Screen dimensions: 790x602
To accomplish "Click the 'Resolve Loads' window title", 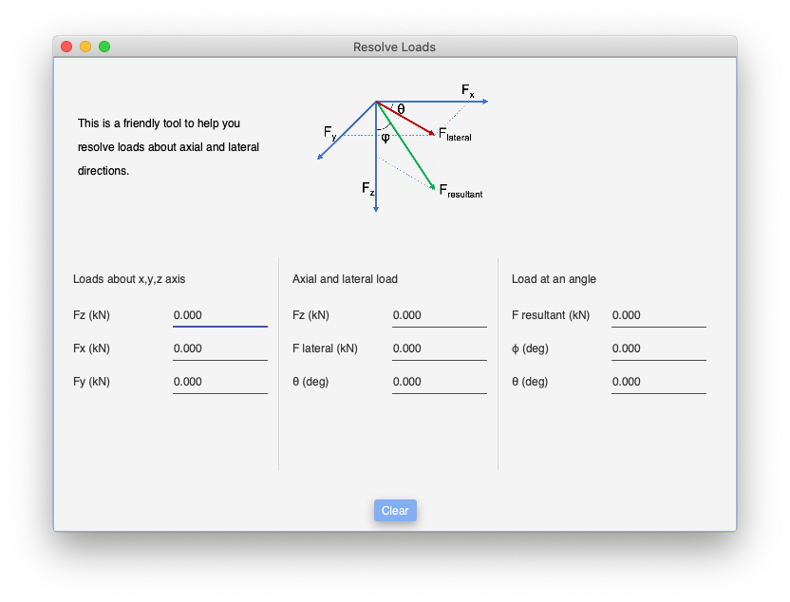I will (394, 47).
